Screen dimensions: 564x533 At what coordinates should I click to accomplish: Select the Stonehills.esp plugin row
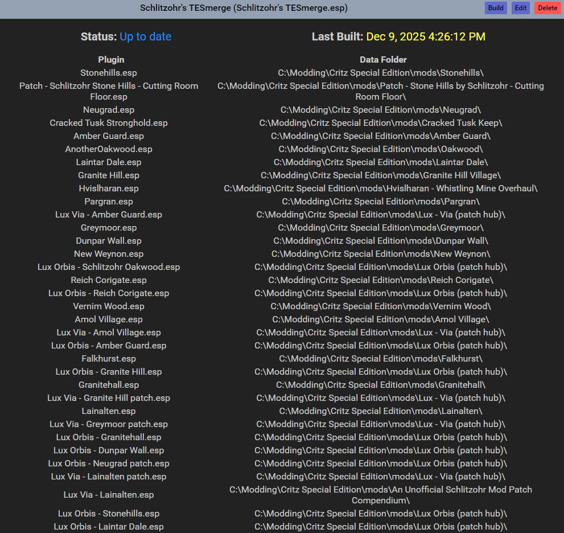coord(109,73)
